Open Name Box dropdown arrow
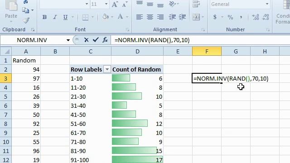290x163 pixels. point(68,40)
